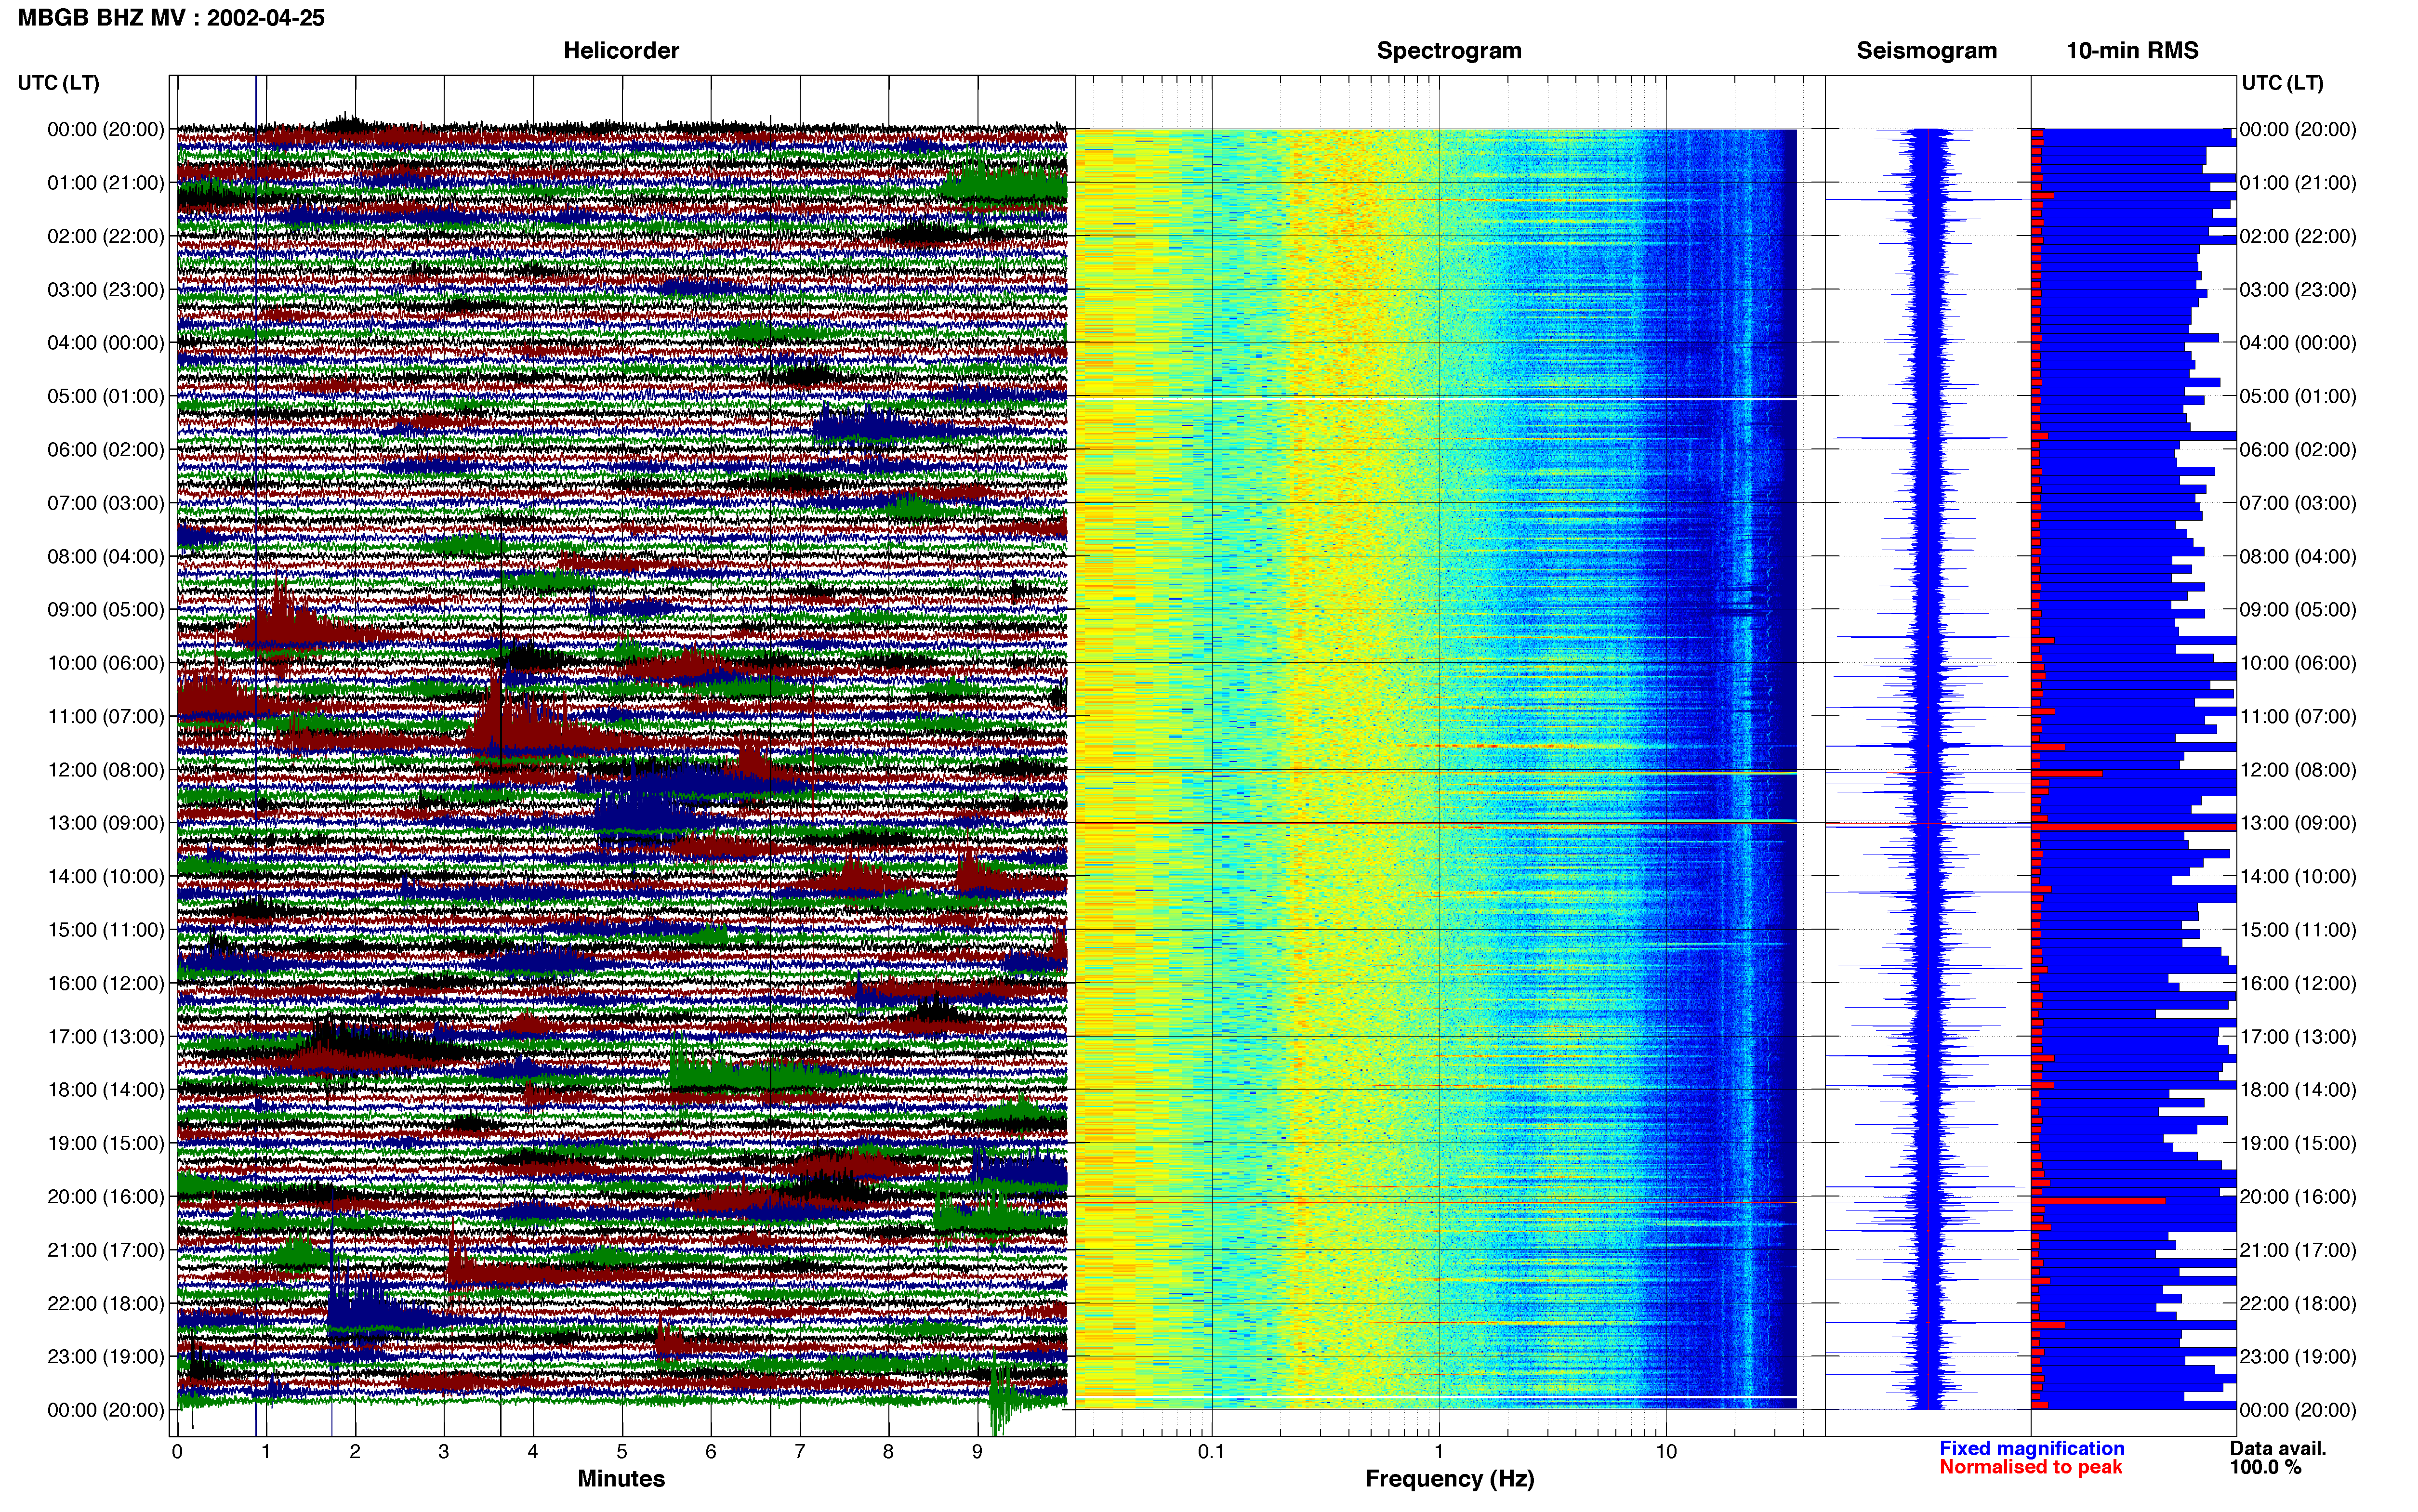Image resolution: width=2418 pixels, height=1512 pixels.
Task: Click the "10" tick on the Frequency axis
Action: [x=1666, y=1452]
